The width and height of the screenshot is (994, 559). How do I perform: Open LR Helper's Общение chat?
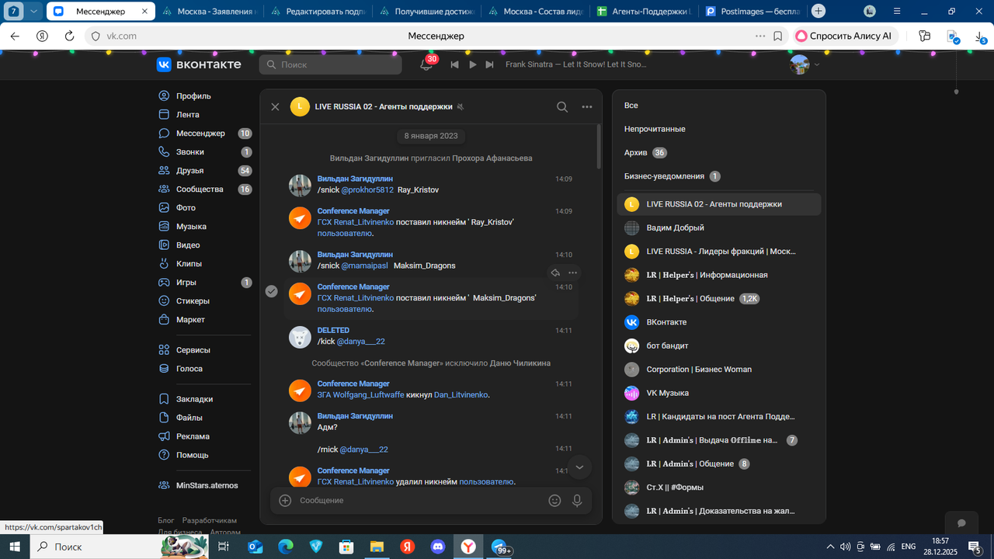click(x=719, y=298)
